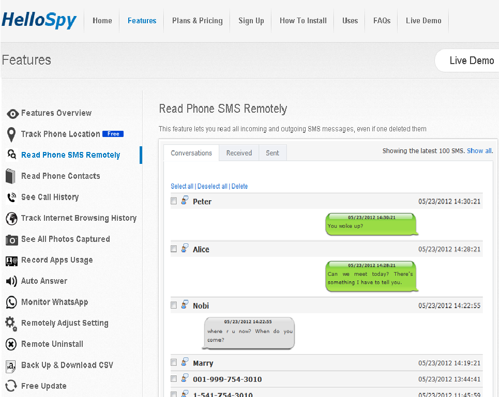Tick the checkbox for 001-999-754-3010
Image resolution: width=499 pixels, height=397 pixels.
[x=174, y=378]
